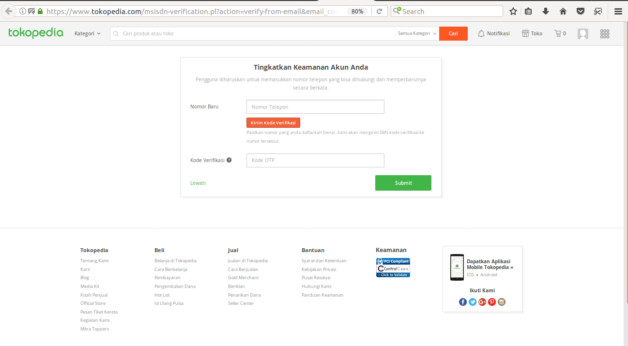Screen dimensions: 628x346
Task: Open Tokopedia Pinterest icon
Action: [492, 302]
